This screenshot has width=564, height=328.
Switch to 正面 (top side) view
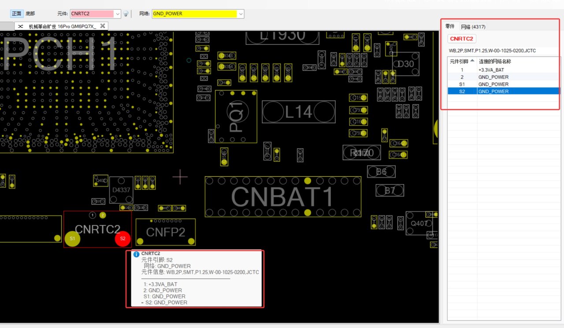point(16,14)
